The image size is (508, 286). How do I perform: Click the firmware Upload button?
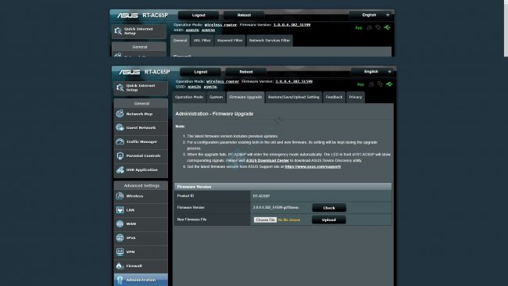tap(329, 220)
